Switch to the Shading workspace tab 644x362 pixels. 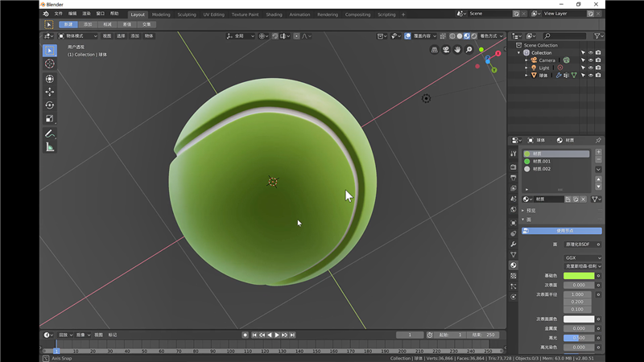pos(274,14)
